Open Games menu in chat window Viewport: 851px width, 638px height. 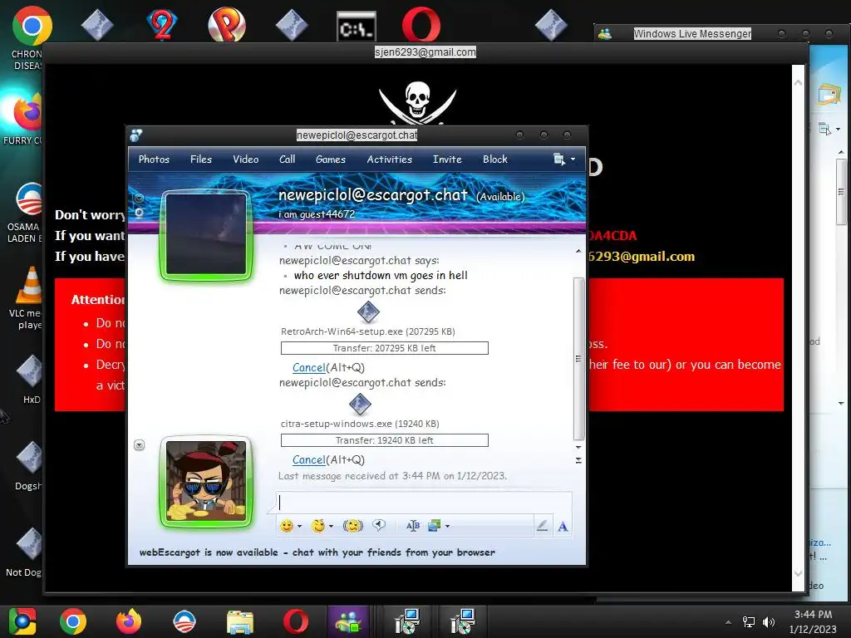pyautogui.click(x=331, y=159)
